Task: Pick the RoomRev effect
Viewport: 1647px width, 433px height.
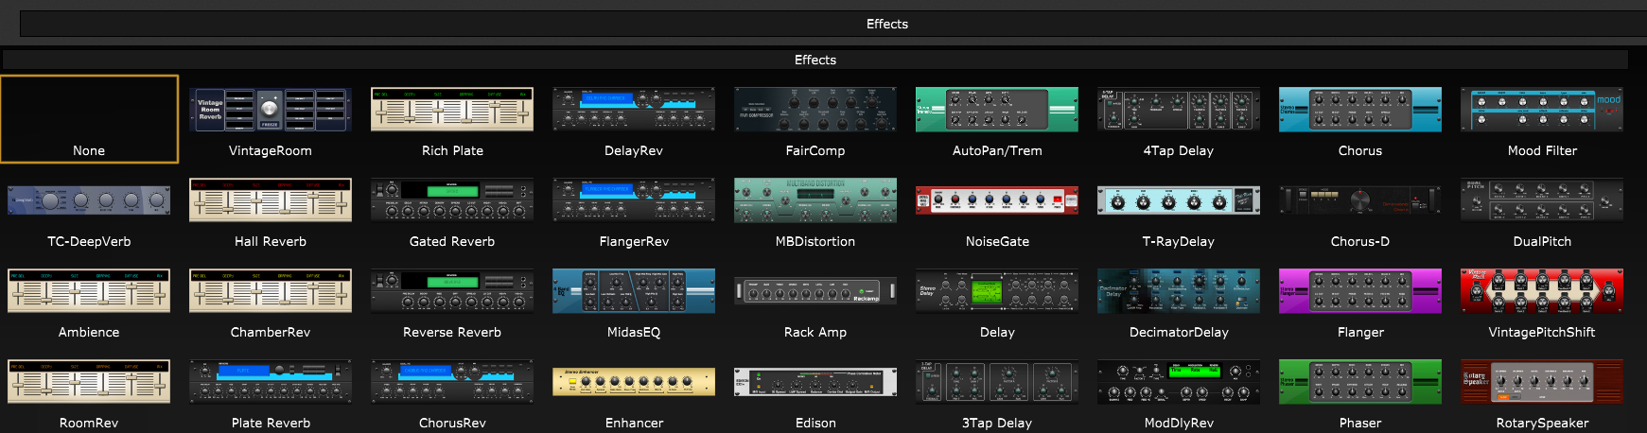Action: [x=89, y=390]
